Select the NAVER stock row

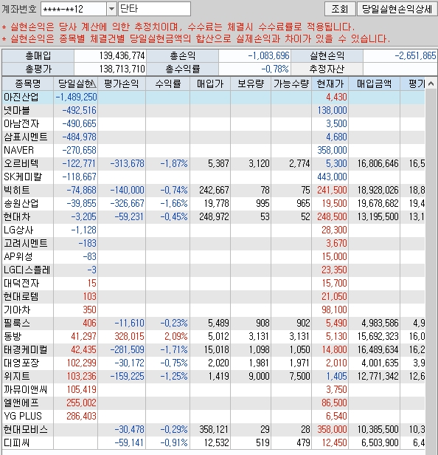click(214, 151)
